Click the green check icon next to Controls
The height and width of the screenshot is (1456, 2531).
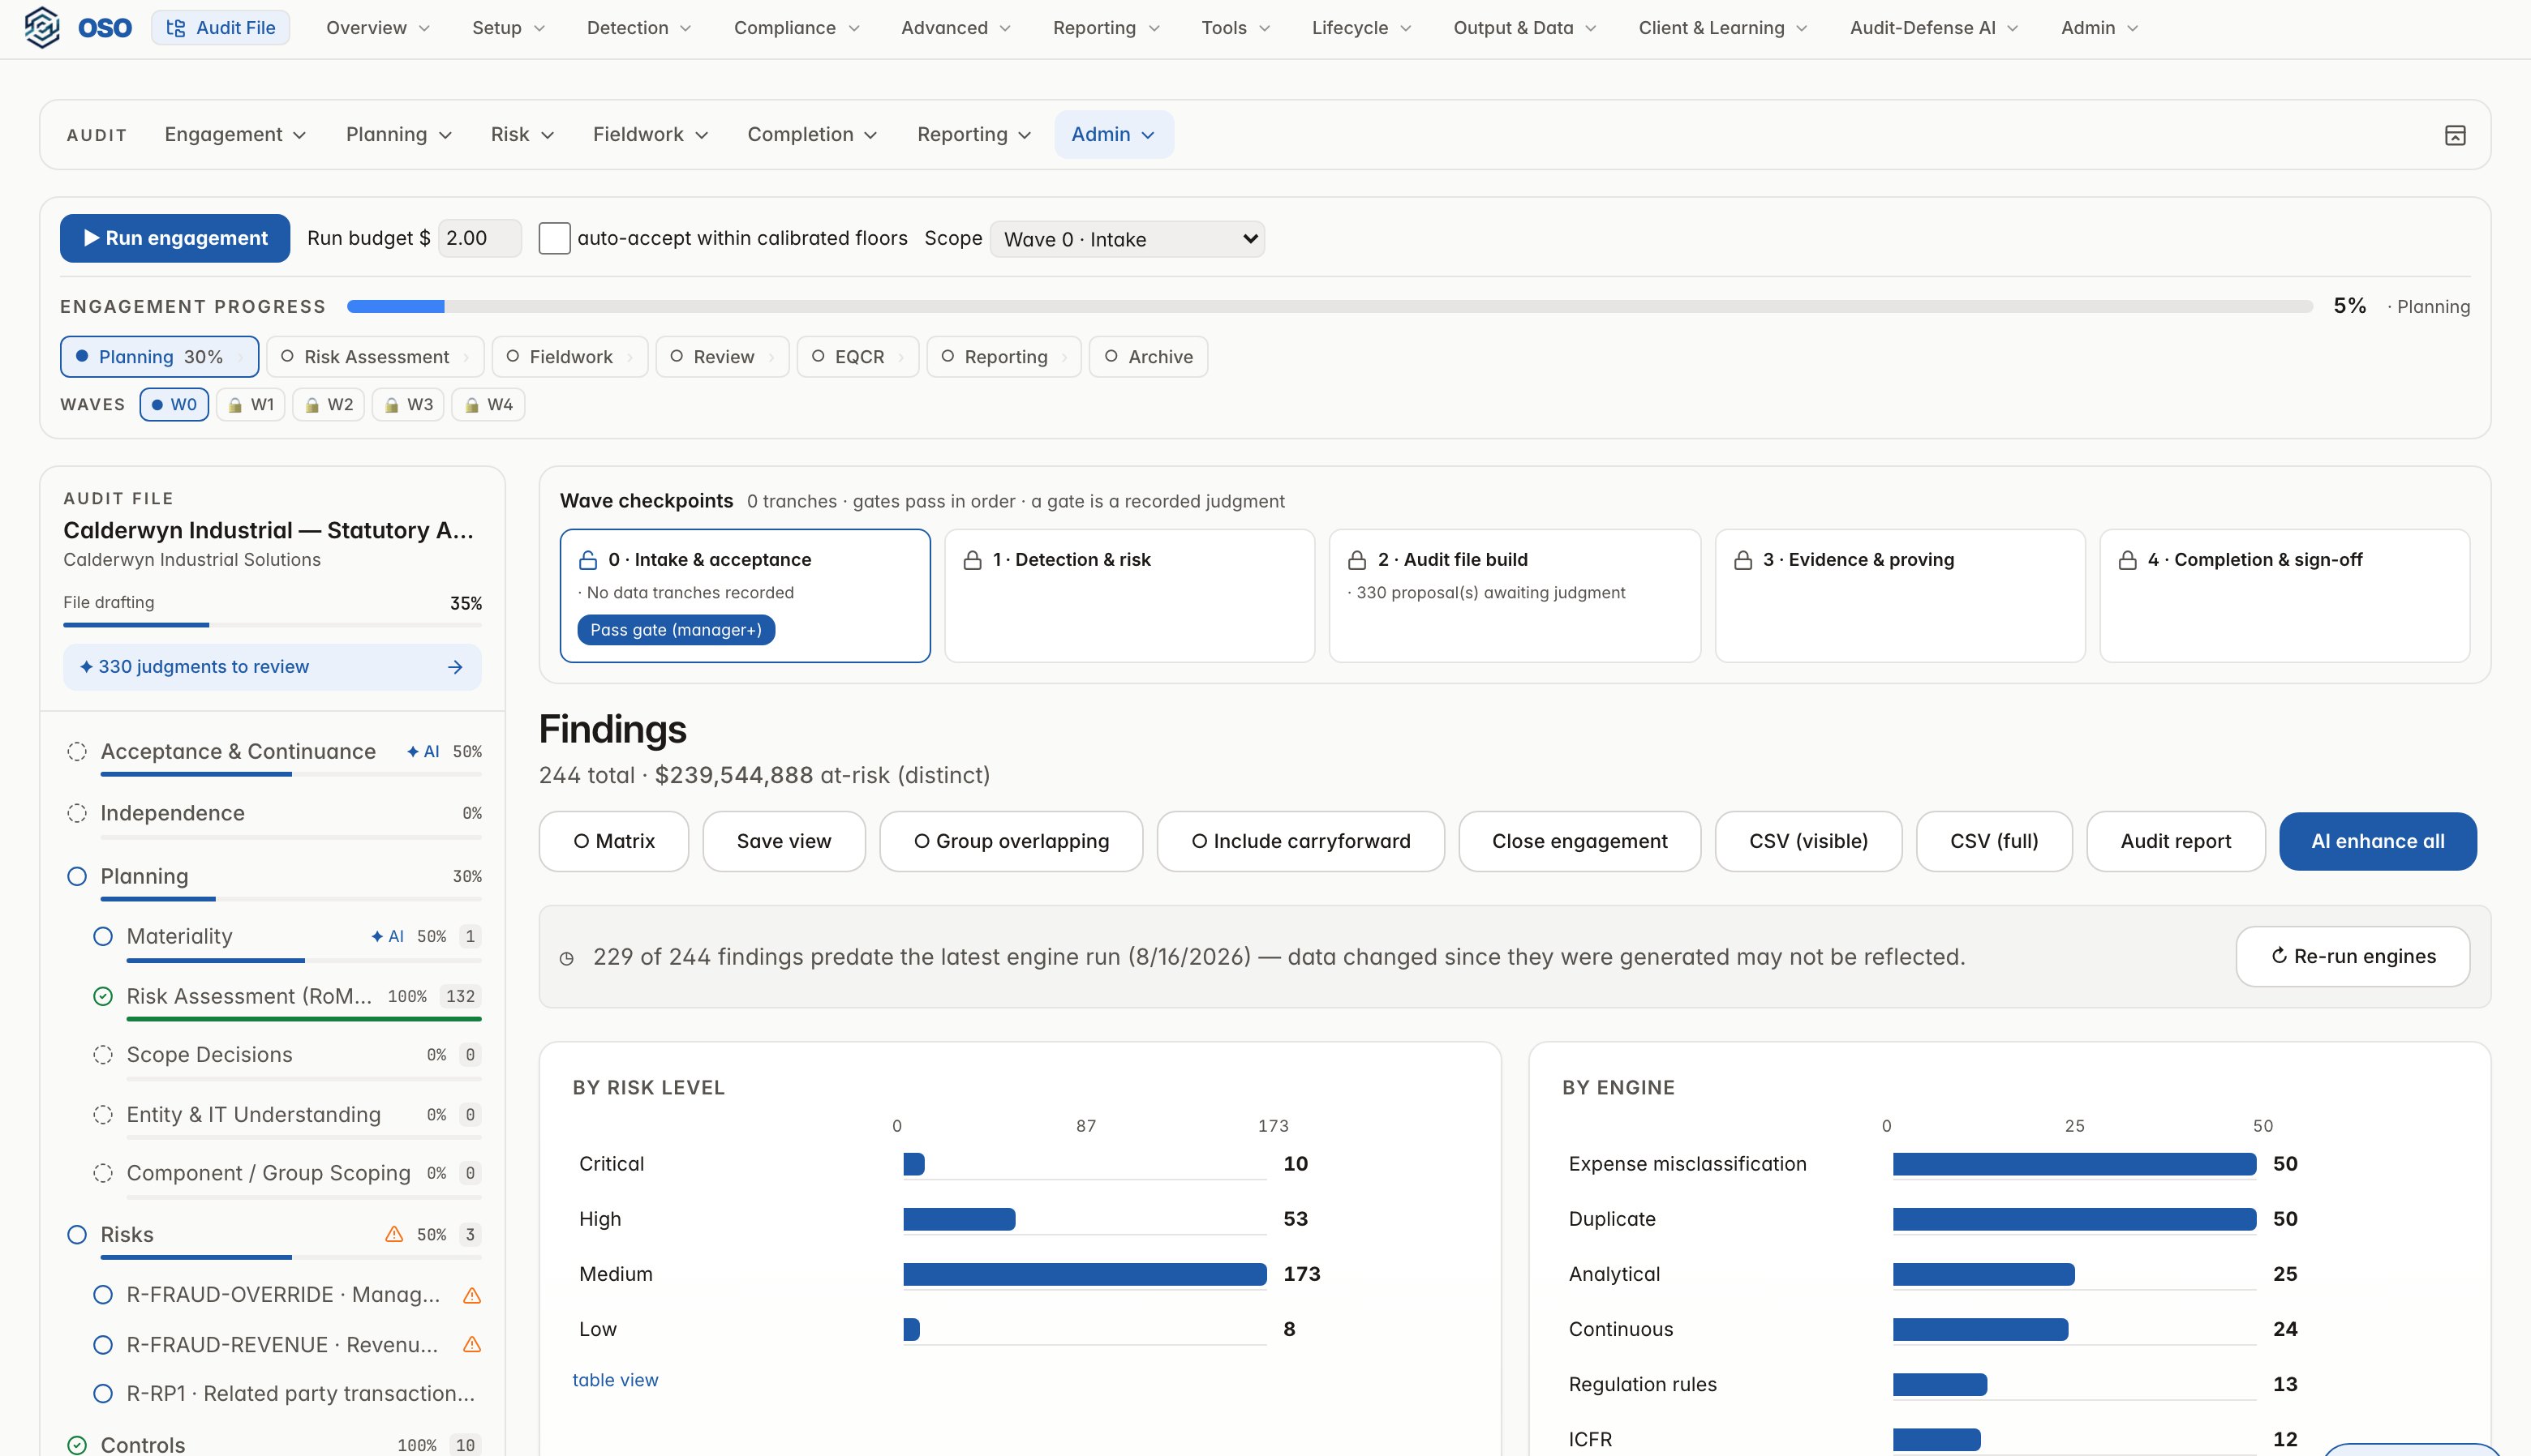pyautogui.click(x=77, y=1444)
